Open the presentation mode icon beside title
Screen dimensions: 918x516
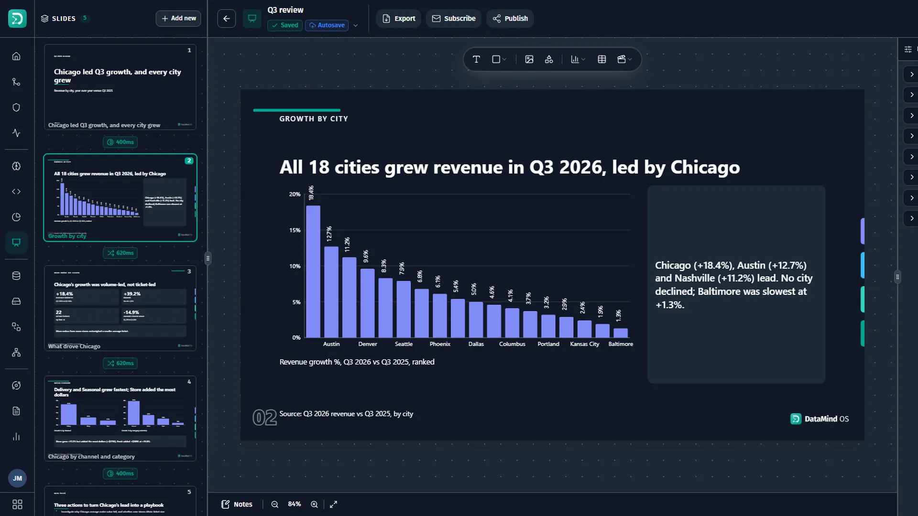point(252,19)
